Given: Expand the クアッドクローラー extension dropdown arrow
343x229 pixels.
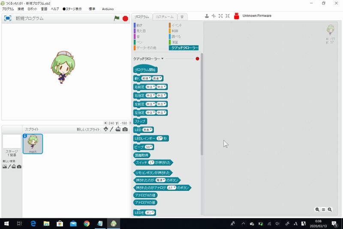Looking at the screenshot, I should pos(162,59).
